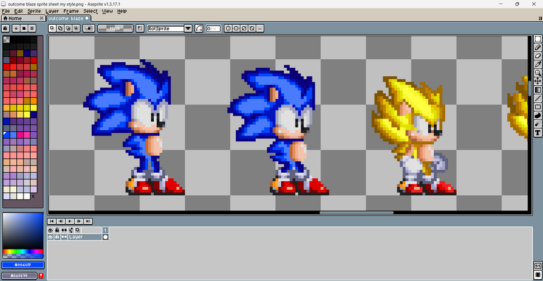Toggle horizontal symmetry option
Screen dimensions: 543x281
[228, 28]
